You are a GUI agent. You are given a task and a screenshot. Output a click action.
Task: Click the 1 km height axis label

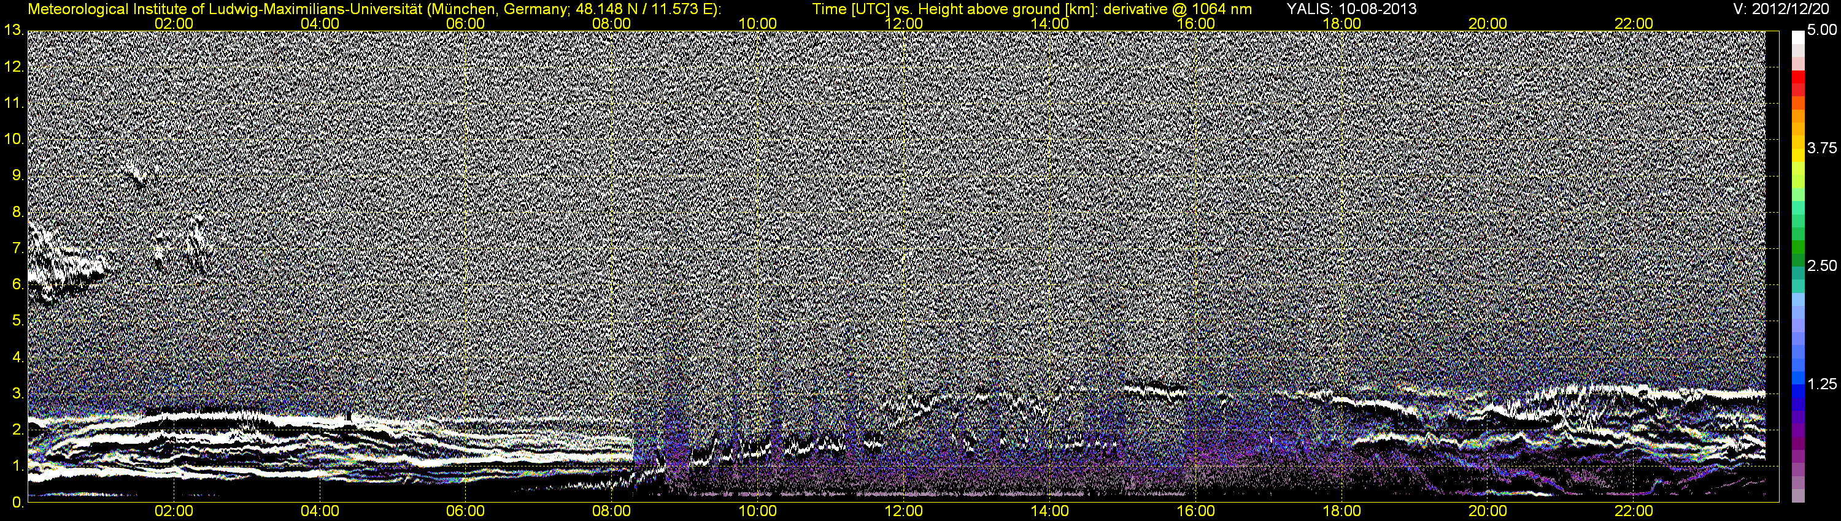pos(18,465)
